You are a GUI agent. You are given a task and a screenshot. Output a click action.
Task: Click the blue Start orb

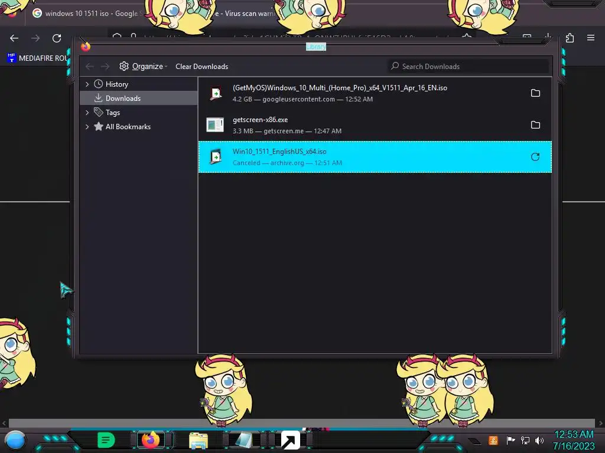[x=15, y=441]
